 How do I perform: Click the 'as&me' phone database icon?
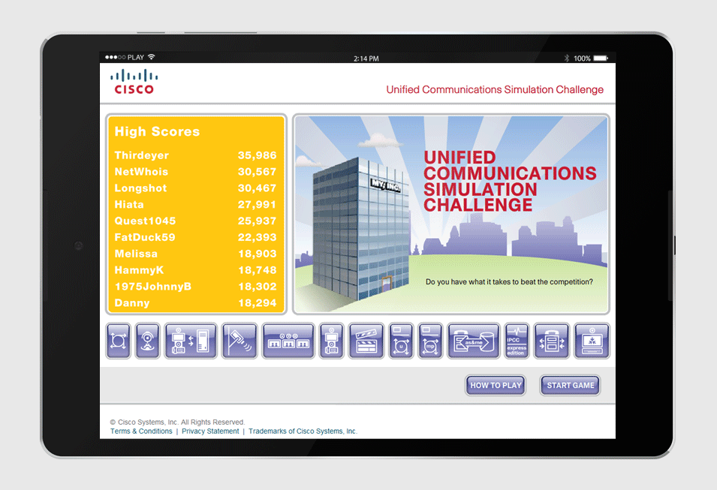(473, 341)
